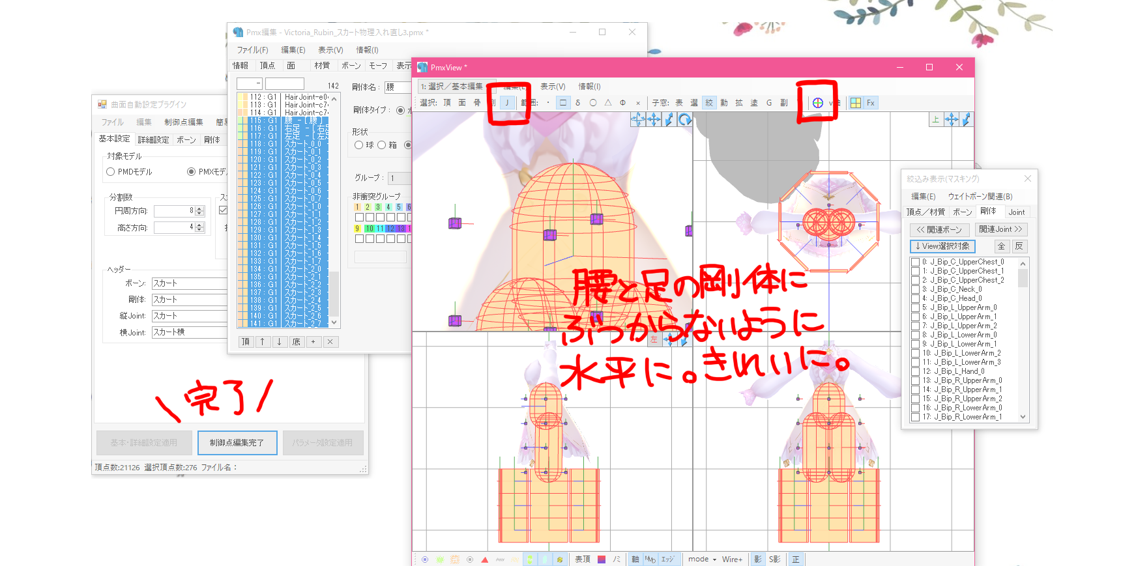Screen dimensions: 1136x566
Task: Choose the δ lasso range tool
Action: pos(578,103)
